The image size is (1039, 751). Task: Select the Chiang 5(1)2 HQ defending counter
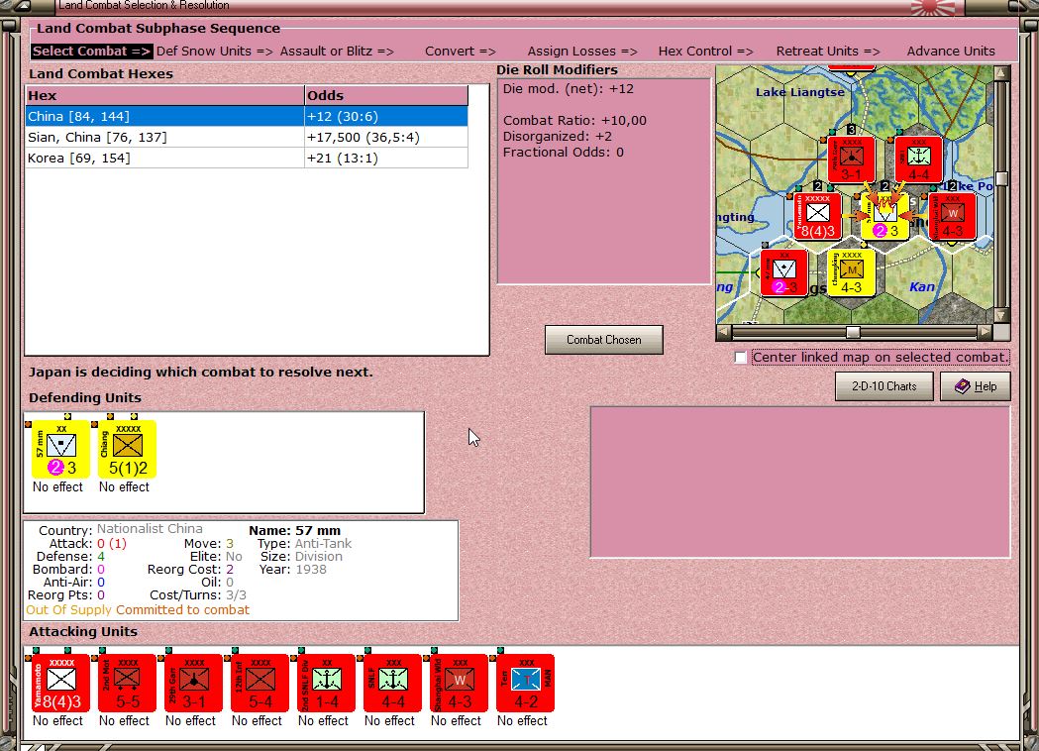[127, 449]
